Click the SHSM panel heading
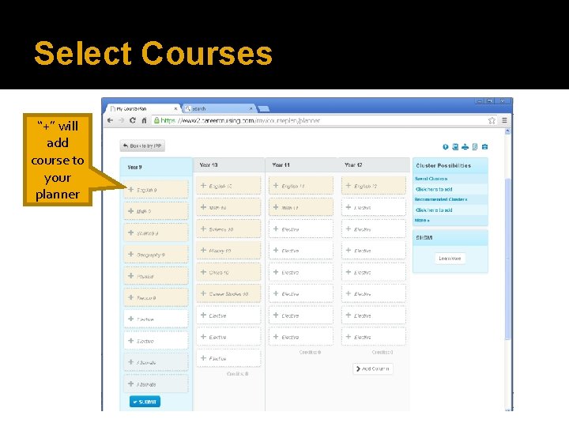The height and width of the screenshot is (427, 569). [424, 238]
